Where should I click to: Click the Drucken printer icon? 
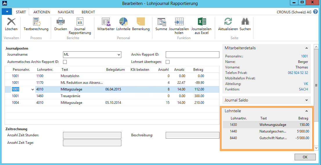[x=60, y=22]
